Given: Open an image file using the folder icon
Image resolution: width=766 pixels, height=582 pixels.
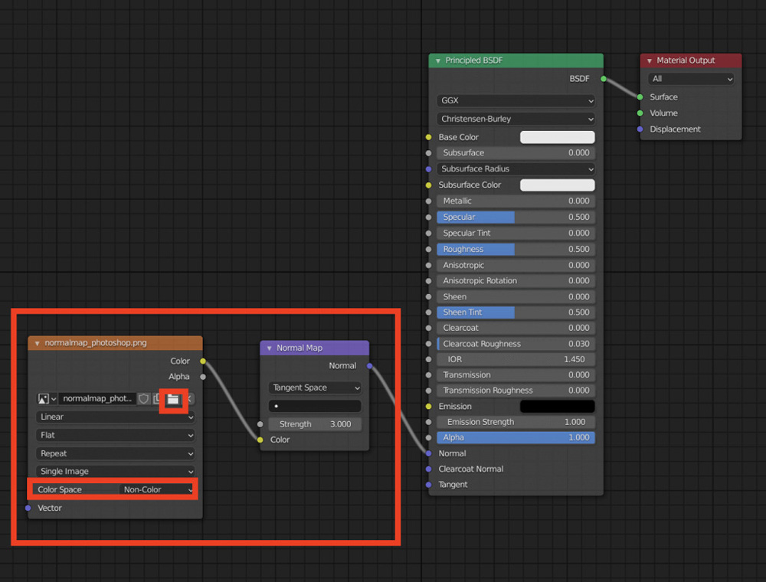Looking at the screenshot, I should [174, 398].
